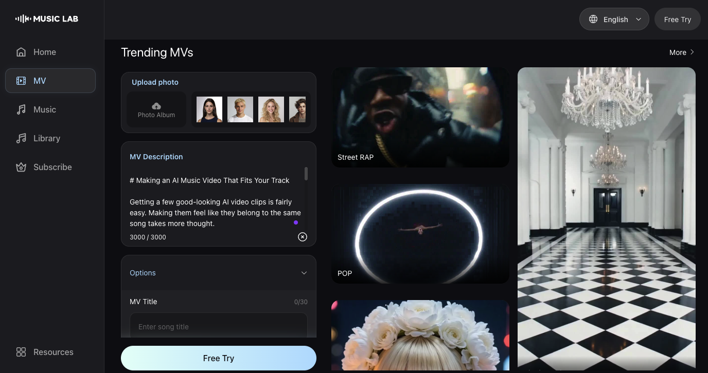
Task: Open Resources in the sidebar
Action: tap(50, 352)
